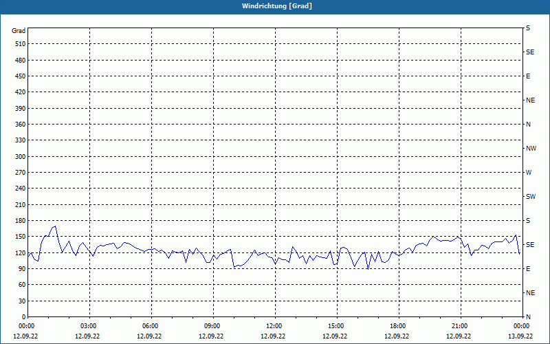The width and height of the screenshot is (550, 344).
Task: Click the 06:00 time axis label
Action: pos(151,326)
